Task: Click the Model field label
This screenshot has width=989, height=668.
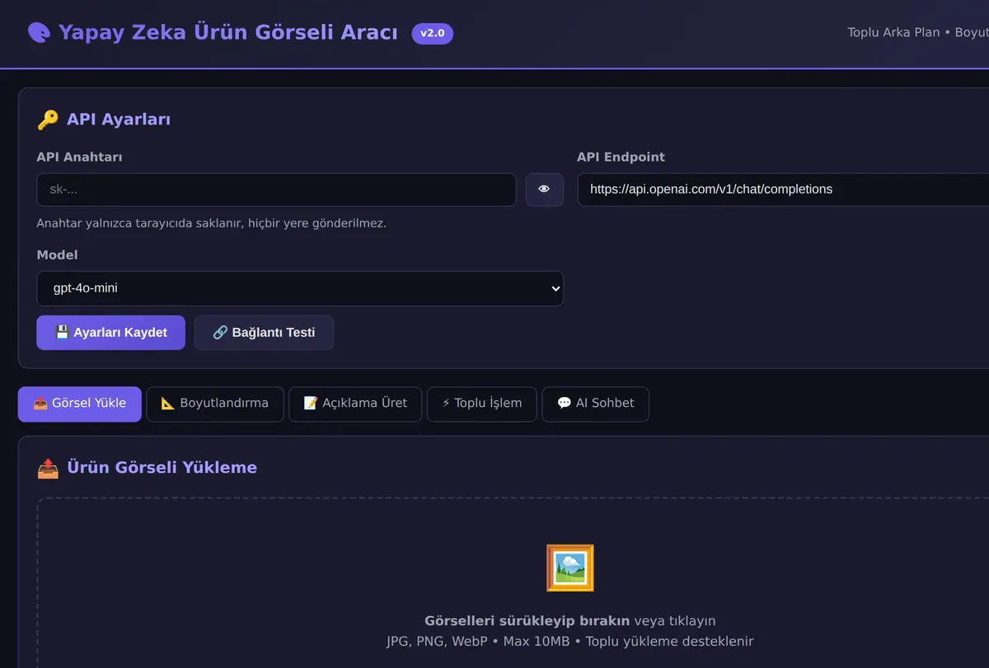Action: tap(58, 255)
